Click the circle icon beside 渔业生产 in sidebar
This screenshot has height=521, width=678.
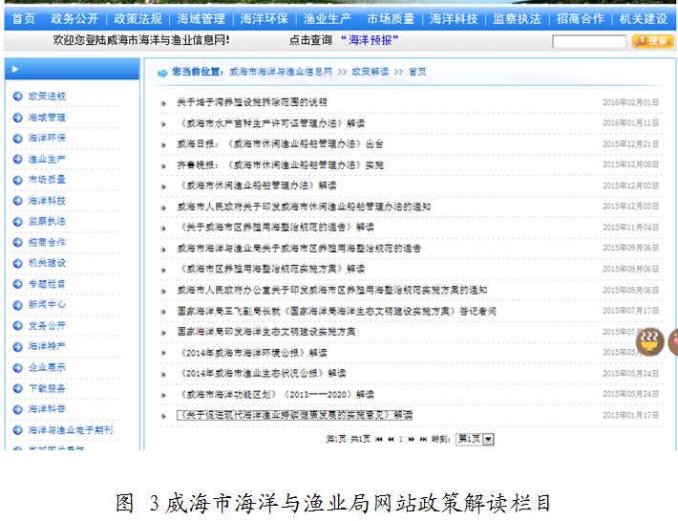click(x=17, y=160)
